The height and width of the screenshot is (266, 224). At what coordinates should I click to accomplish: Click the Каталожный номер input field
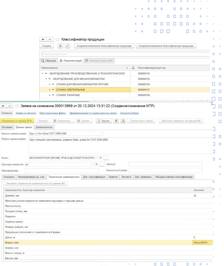click(x=165, y=170)
